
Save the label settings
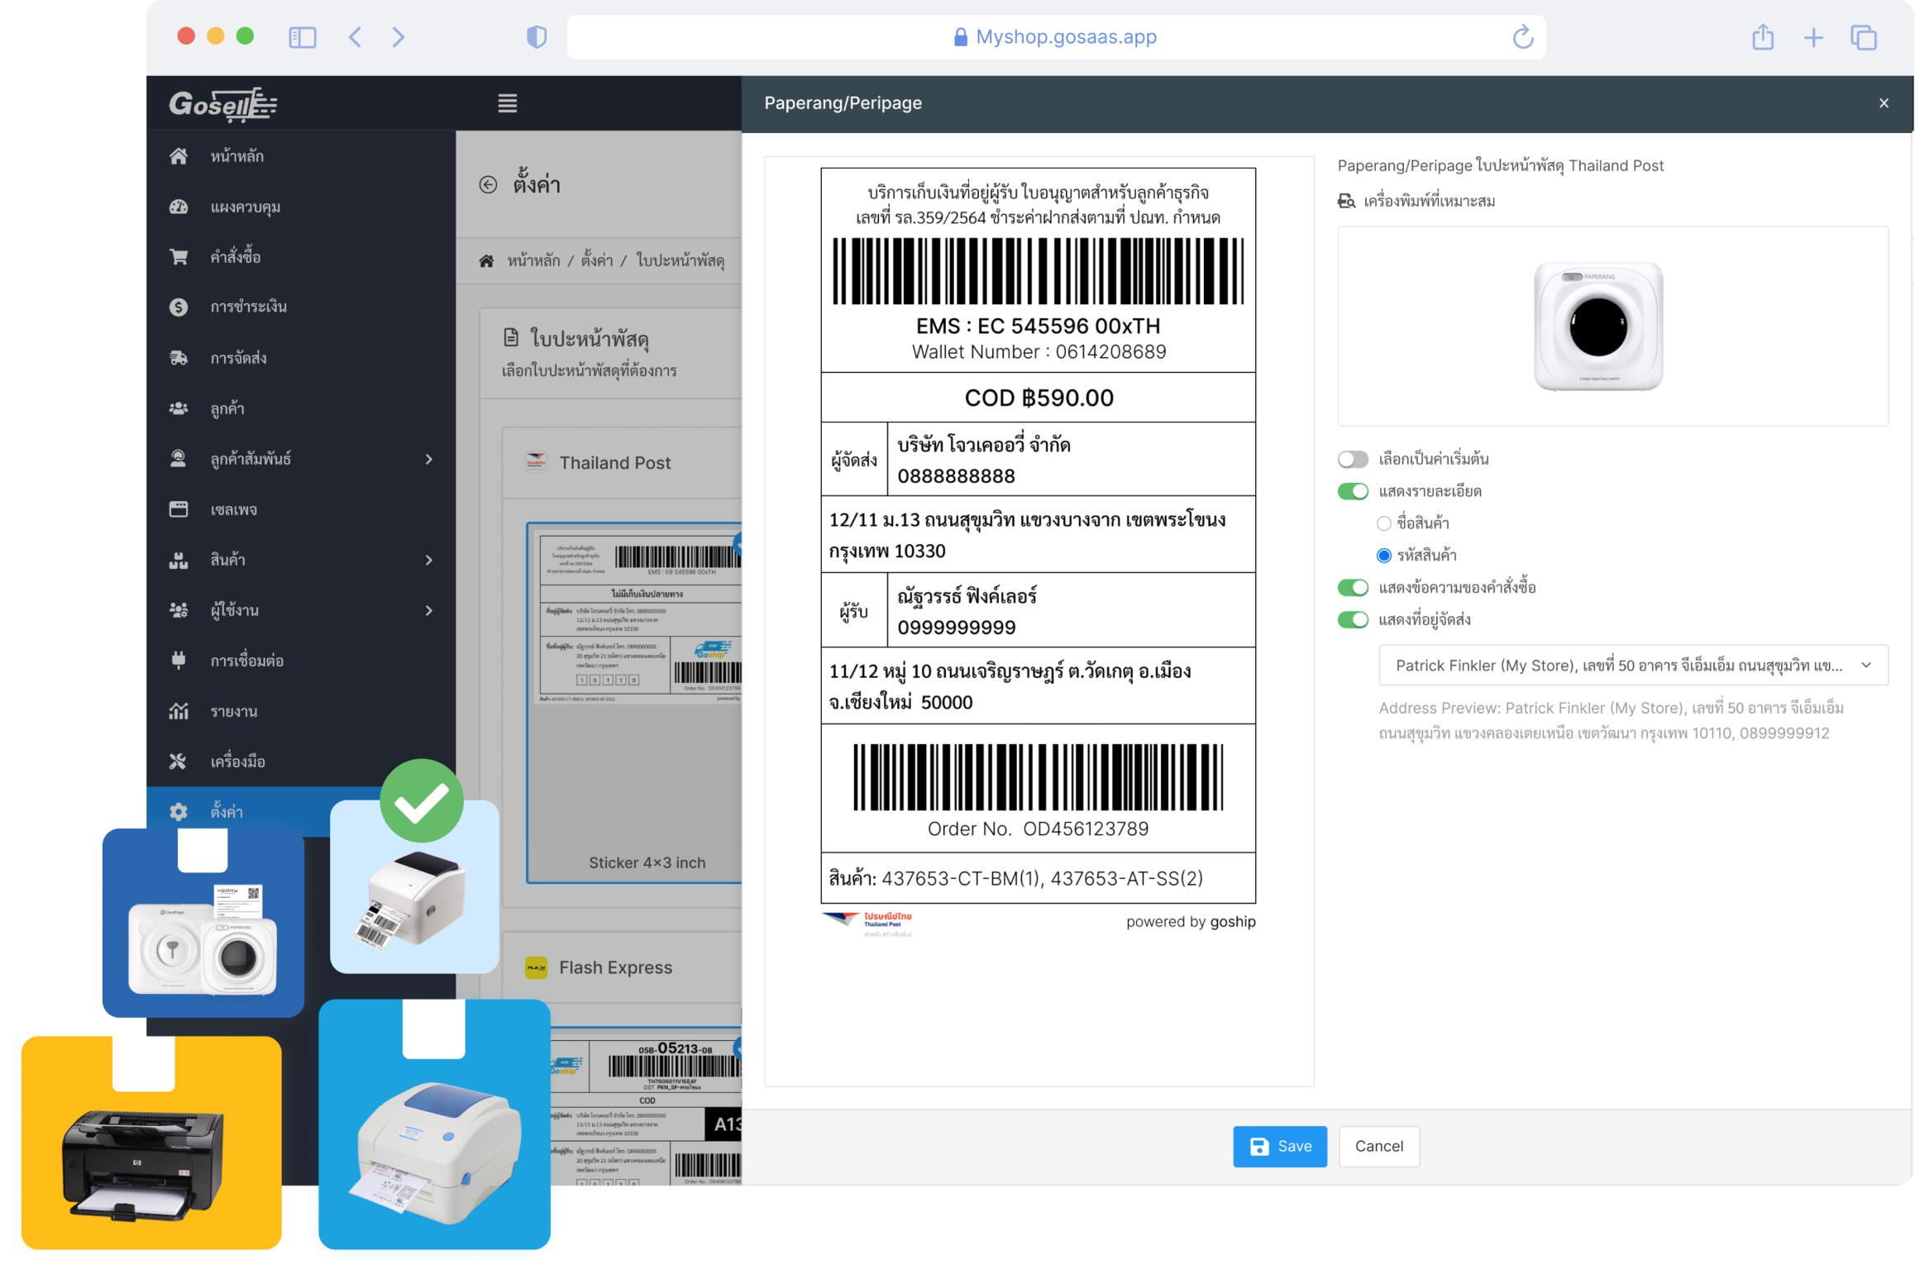pyautogui.click(x=1280, y=1147)
